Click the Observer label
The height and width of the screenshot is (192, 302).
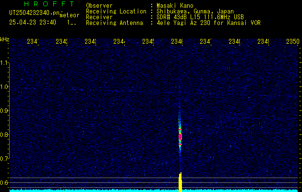click(99, 6)
